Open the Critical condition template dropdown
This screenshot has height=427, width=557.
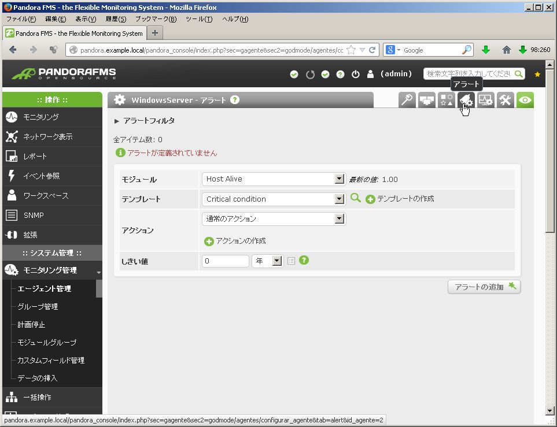point(274,199)
